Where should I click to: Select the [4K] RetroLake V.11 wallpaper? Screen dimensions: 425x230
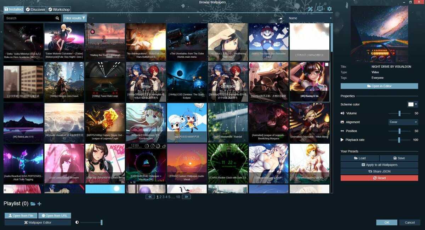(23, 123)
